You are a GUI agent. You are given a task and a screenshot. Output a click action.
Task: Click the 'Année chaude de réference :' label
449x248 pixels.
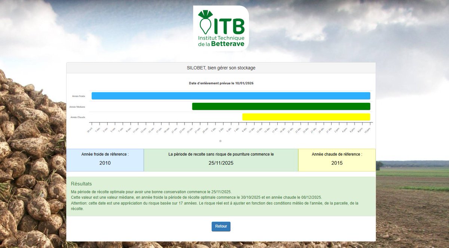click(x=337, y=154)
